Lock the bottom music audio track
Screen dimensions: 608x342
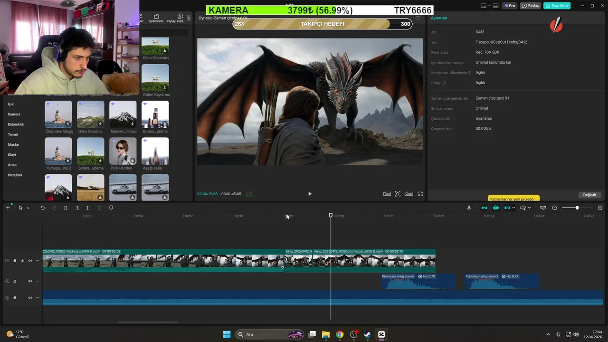(15, 298)
